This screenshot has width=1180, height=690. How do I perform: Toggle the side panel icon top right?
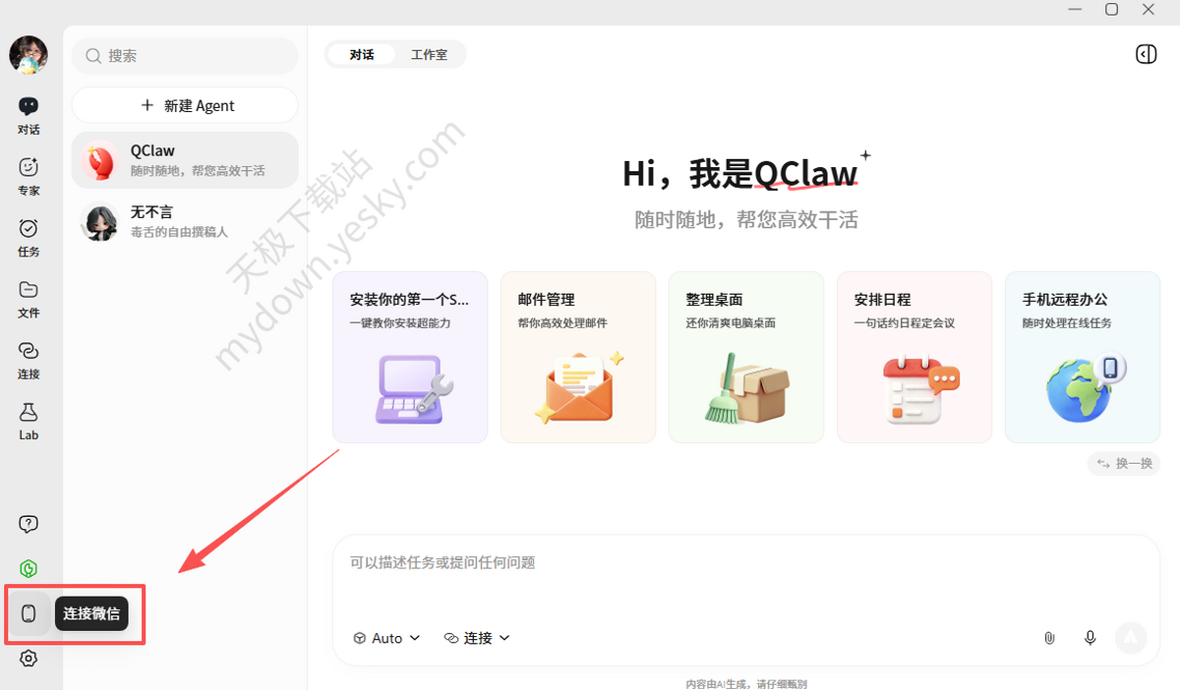[x=1146, y=54]
